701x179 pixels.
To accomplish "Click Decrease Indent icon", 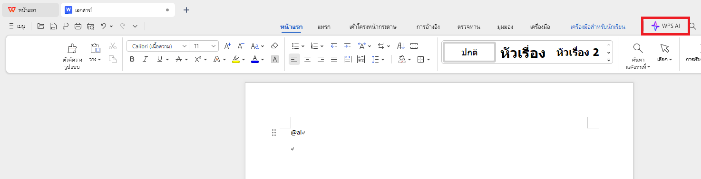I will click(334, 46).
